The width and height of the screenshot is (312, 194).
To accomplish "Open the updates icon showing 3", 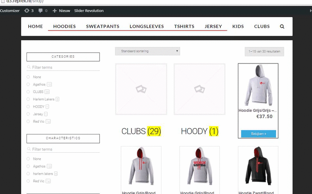I will (27, 11).
